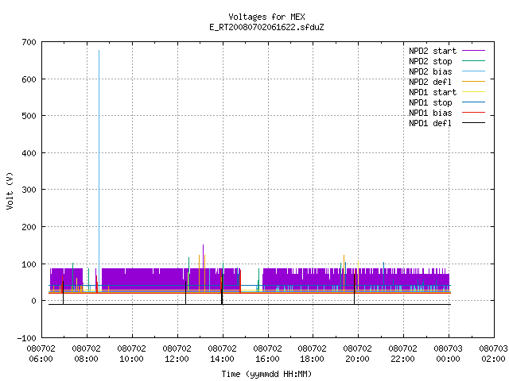
Task: Click the purple spike peaking near 150 V
Action: 204,256
